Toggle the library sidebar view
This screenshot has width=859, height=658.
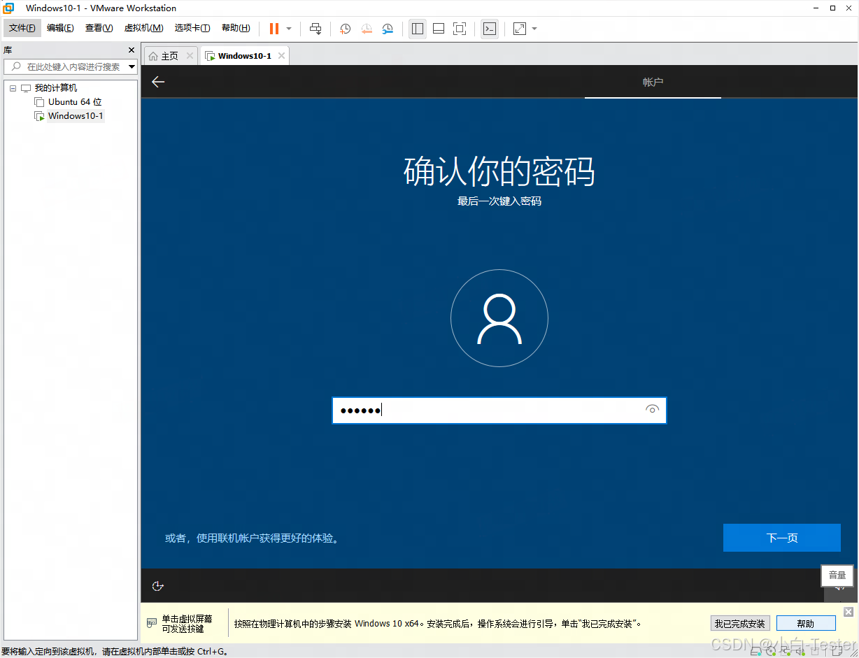(x=418, y=29)
